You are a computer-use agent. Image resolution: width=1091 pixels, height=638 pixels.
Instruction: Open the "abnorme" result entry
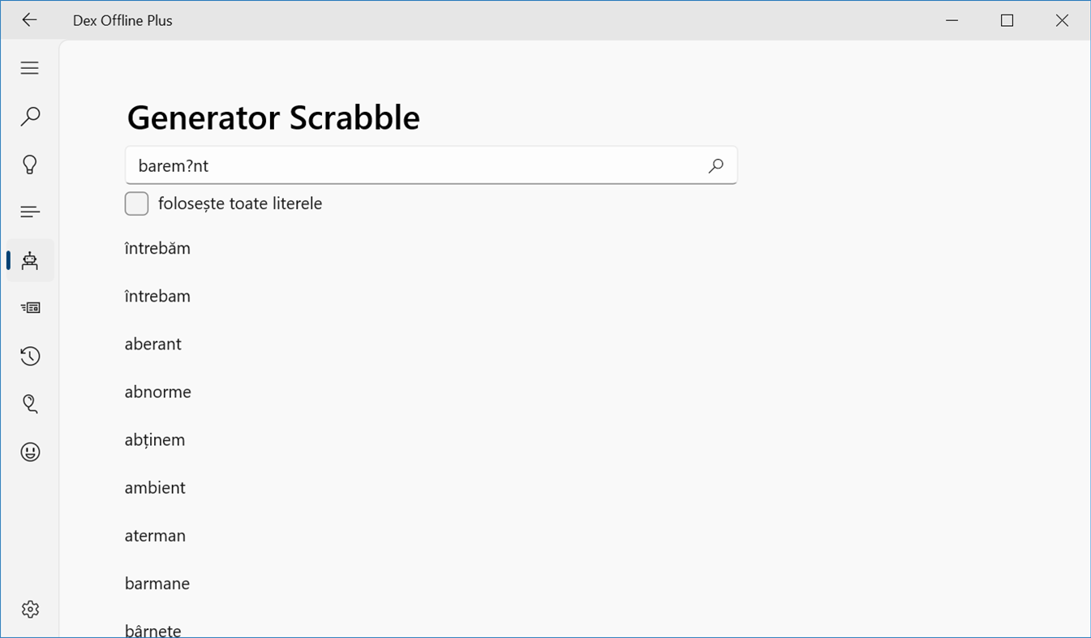coord(158,392)
